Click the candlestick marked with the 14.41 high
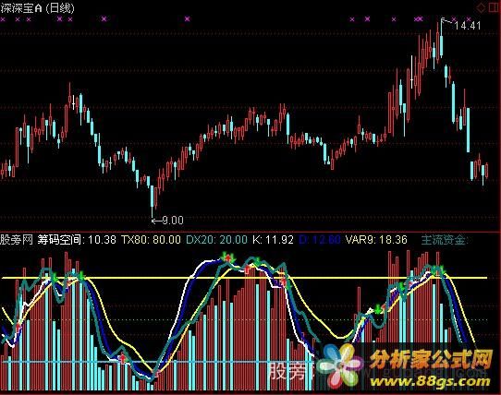Screen dimensions: 501x395 click(x=442, y=39)
